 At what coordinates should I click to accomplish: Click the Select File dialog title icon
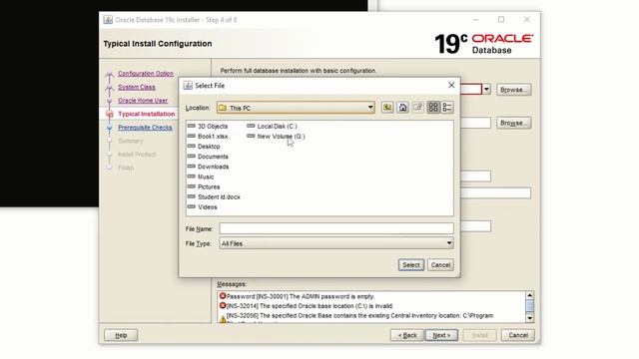(188, 85)
